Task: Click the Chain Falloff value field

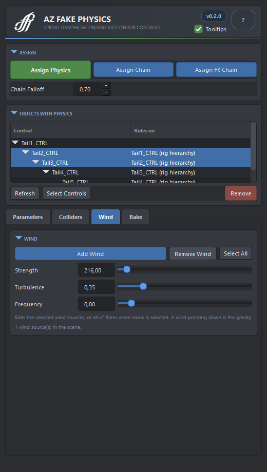Action: click(88, 89)
